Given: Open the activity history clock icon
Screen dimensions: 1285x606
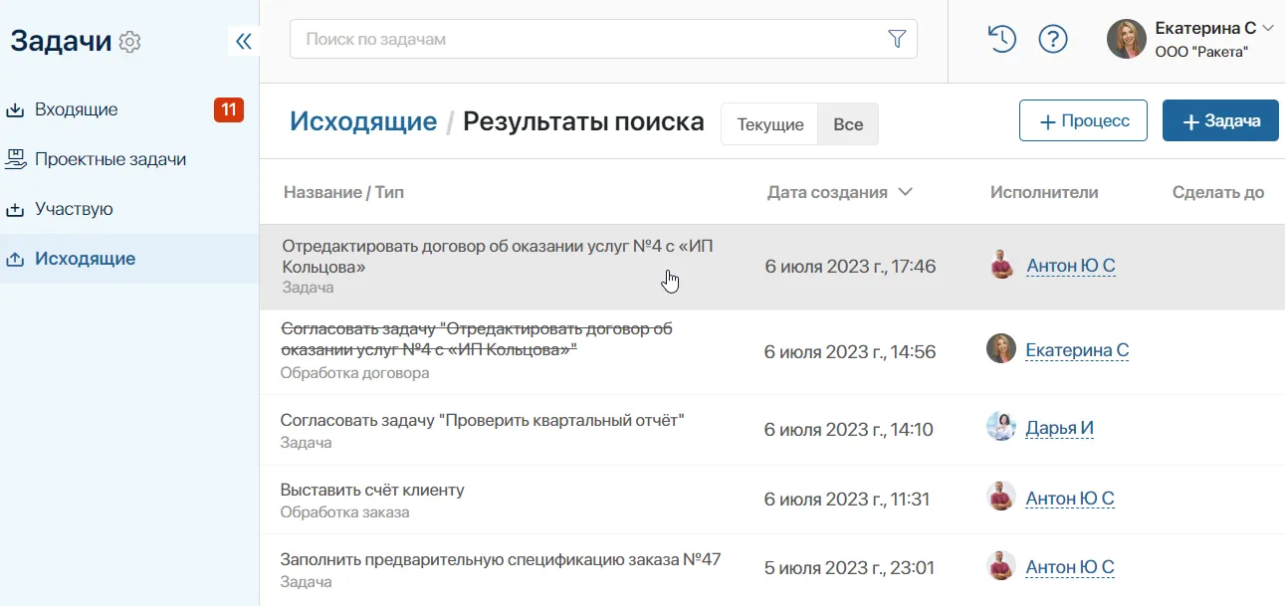Looking at the screenshot, I should 1001,39.
